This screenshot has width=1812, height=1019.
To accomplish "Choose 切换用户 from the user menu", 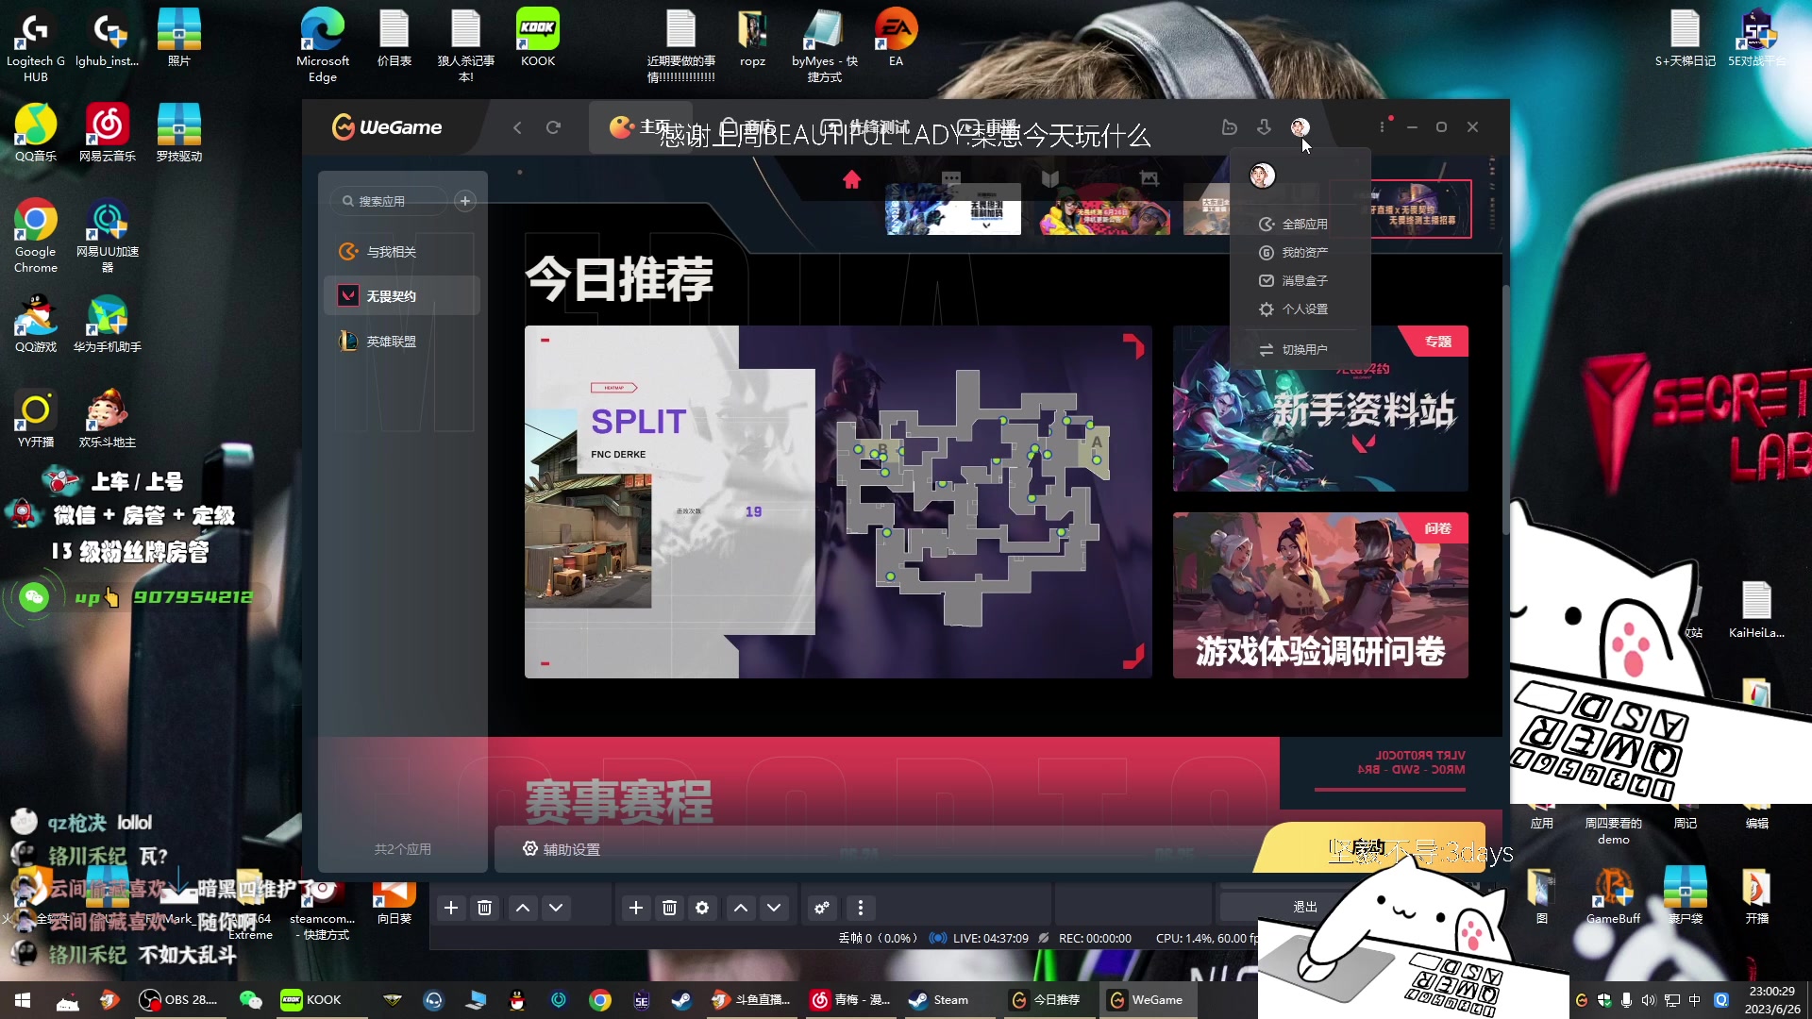I will [x=1302, y=350].
